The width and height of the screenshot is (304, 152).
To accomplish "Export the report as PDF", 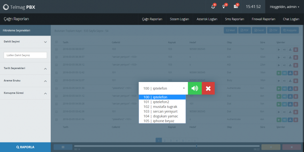I will 245,30.
